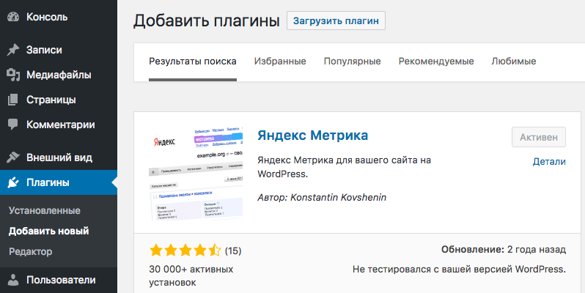Viewport: 585px width, 293px height.
Task: Switch to the Популярные tab
Action: 352,62
